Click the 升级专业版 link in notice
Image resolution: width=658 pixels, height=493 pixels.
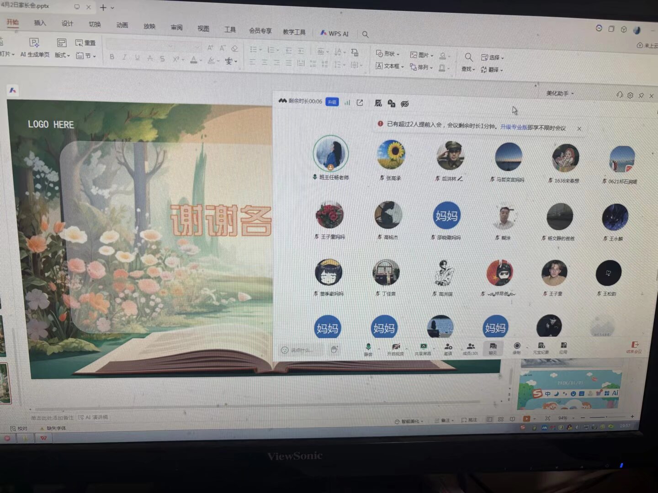[513, 127]
